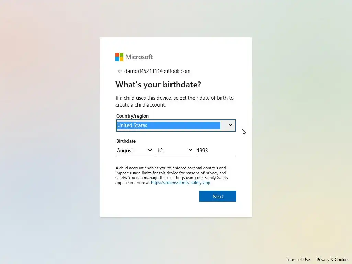The height and width of the screenshot is (264, 352).
Task: Click the darridd452111@outlook.com account text
Action: tap(157, 71)
